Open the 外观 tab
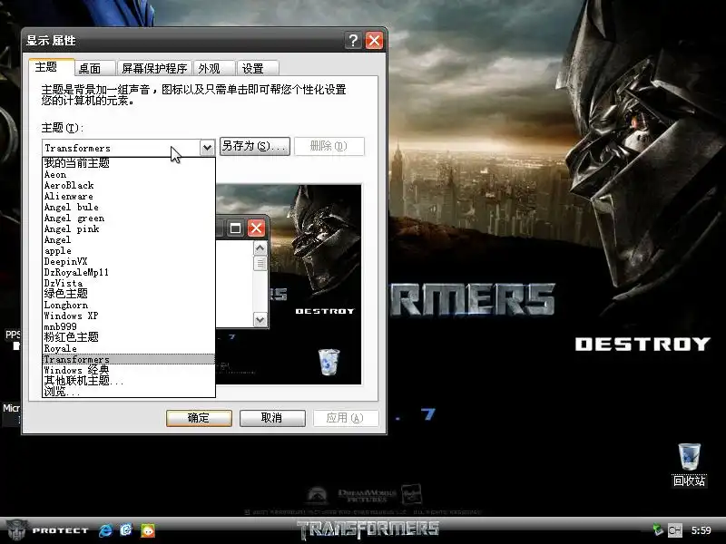The height and width of the screenshot is (544, 726). click(x=214, y=69)
